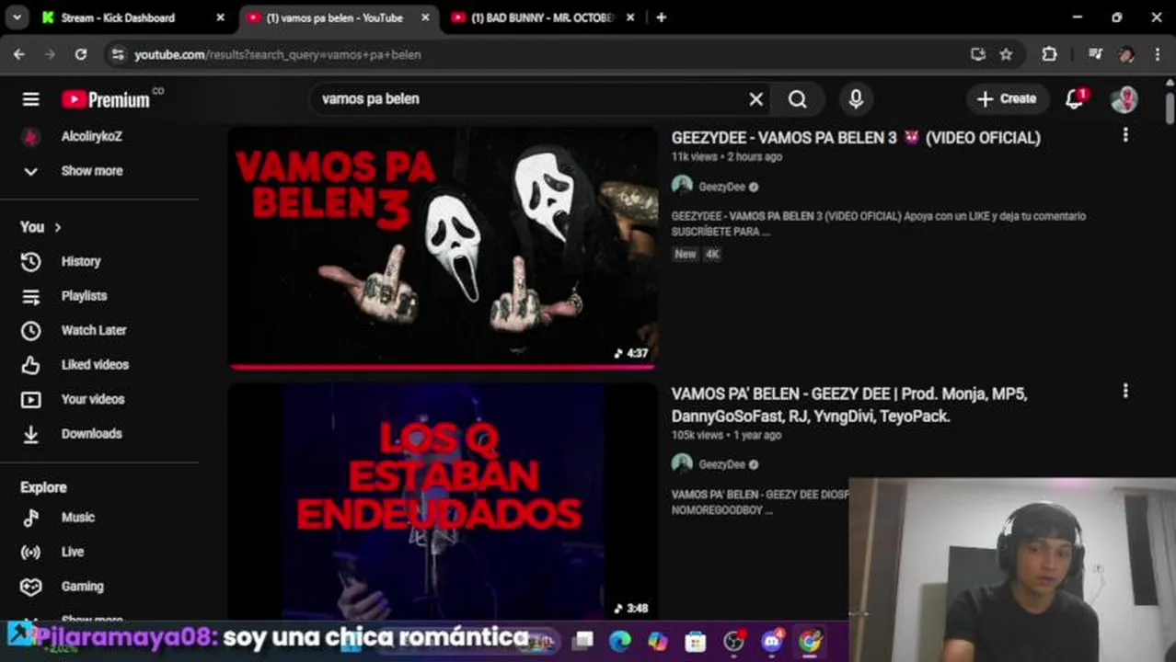Open the YouTube account avatar menu
The image size is (1176, 662).
[1124, 99]
